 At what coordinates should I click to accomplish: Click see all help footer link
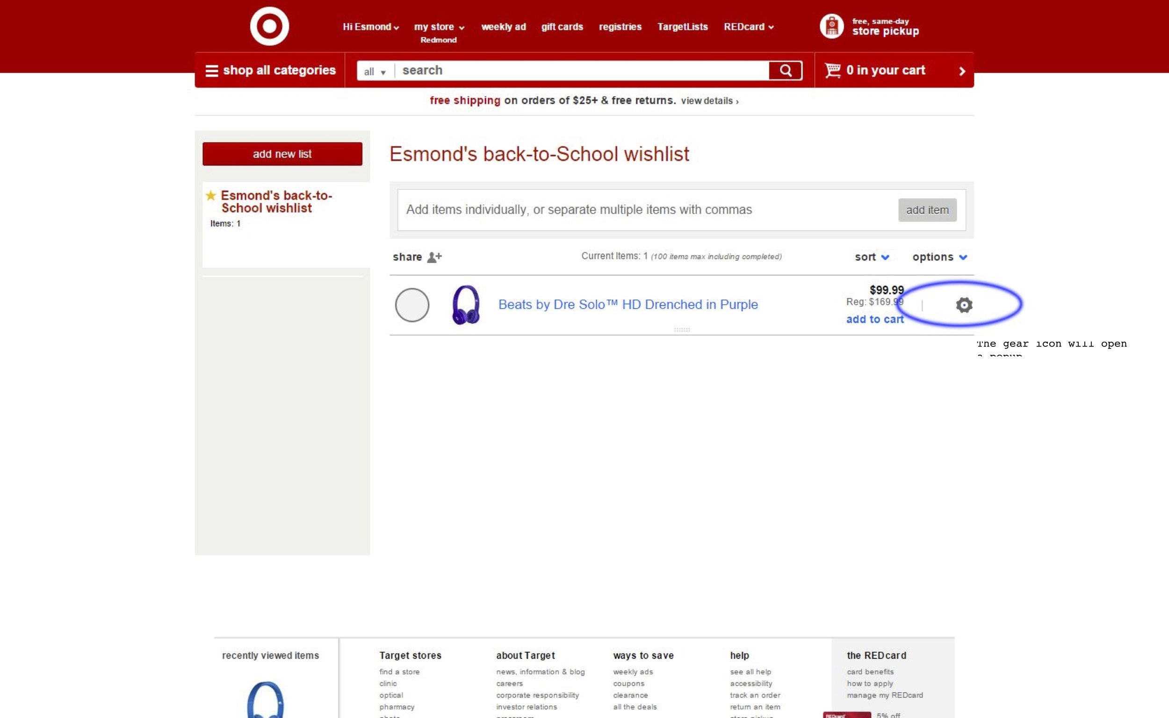pyautogui.click(x=750, y=671)
